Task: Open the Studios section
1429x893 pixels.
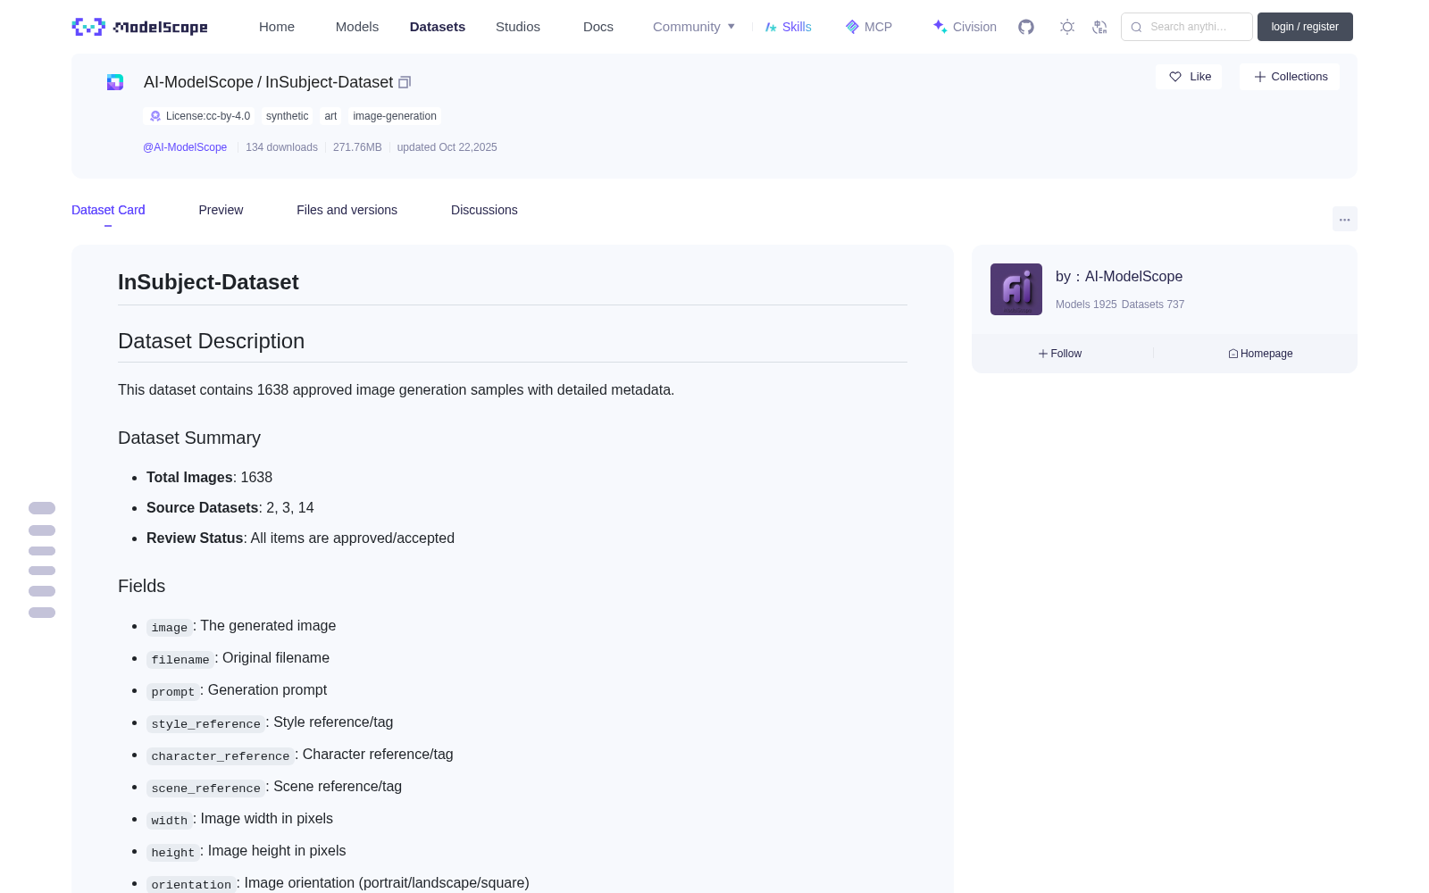Action: pyautogui.click(x=518, y=27)
